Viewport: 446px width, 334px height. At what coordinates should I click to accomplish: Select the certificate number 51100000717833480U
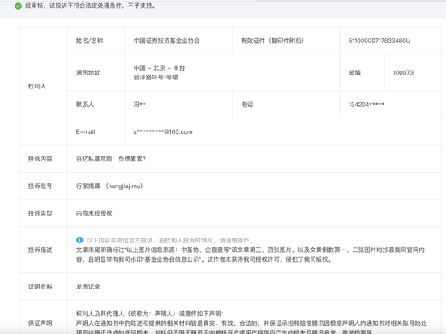coord(380,41)
